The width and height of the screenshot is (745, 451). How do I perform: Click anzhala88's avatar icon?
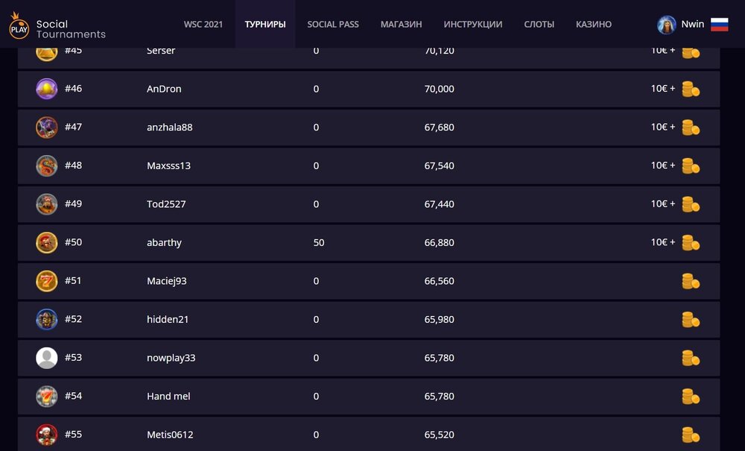[x=47, y=127]
